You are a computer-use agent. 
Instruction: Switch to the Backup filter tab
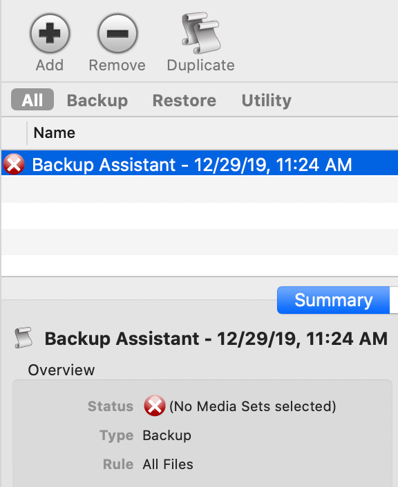97,100
